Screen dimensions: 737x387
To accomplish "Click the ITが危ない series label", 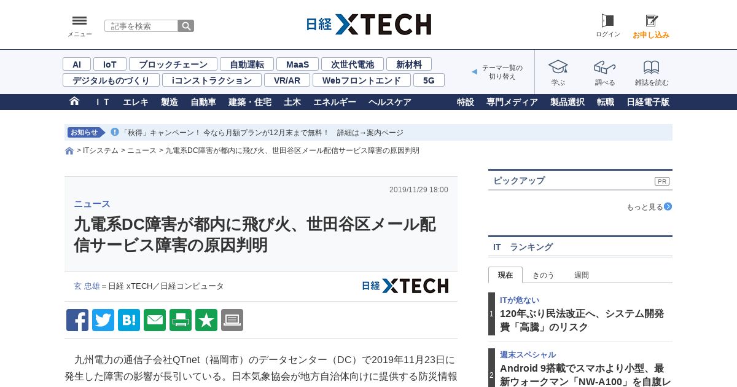I will [520, 300].
